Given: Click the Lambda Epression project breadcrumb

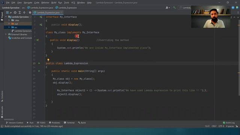Looking at the screenshot, I should point(11,7).
